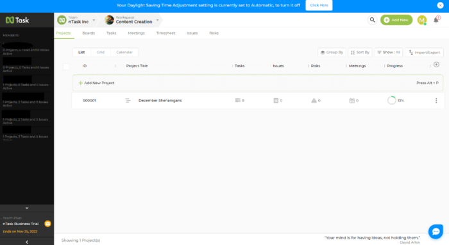Switch to the Risks tab
The image size is (449, 245).
pos(214,33)
